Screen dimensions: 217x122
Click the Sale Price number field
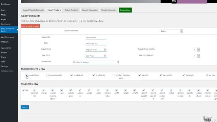[96, 56]
